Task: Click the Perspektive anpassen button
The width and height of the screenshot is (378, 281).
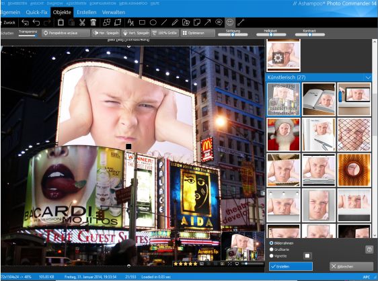Action: pos(65,33)
